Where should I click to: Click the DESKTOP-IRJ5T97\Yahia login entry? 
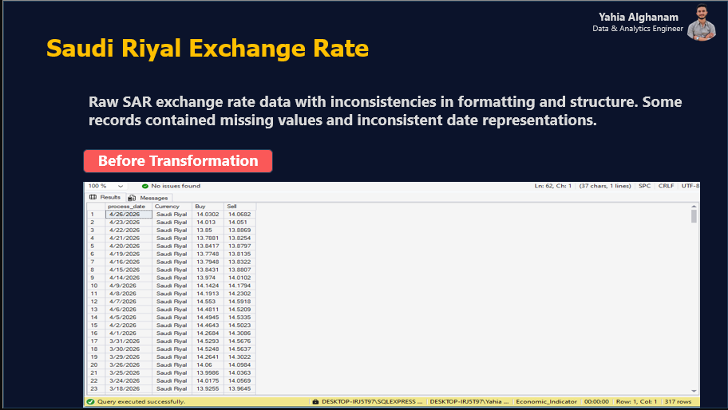[x=469, y=402]
